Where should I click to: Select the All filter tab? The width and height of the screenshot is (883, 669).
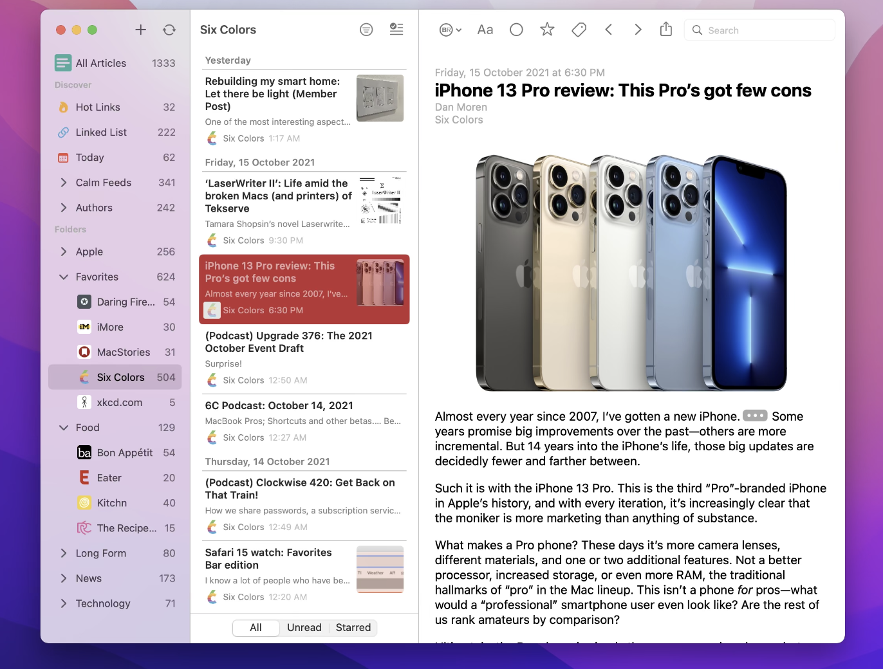[x=256, y=628]
